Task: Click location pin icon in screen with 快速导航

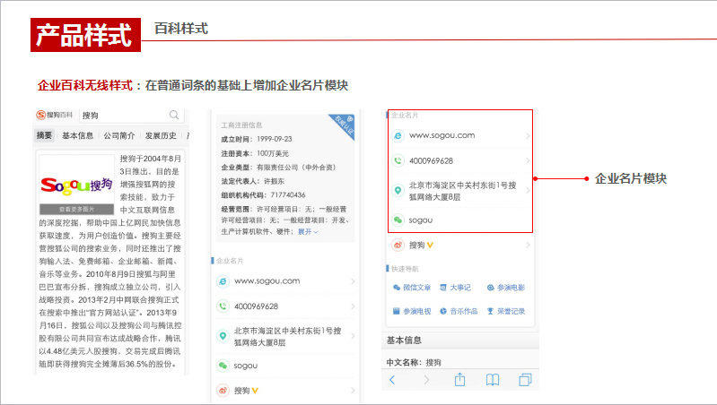Action: [398, 190]
